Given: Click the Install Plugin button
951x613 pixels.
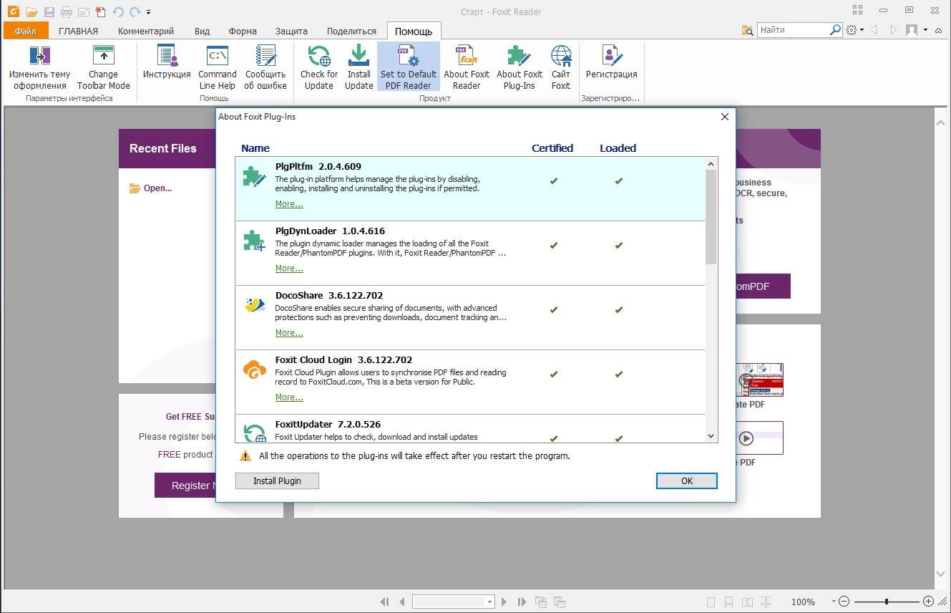Looking at the screenshot, I should click(277, 481).
